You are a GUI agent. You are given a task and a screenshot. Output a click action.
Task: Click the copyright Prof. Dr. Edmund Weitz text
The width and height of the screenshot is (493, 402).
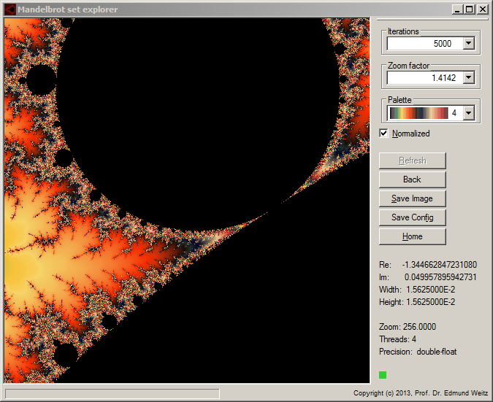pyautogui.click(x=421, y=393)
